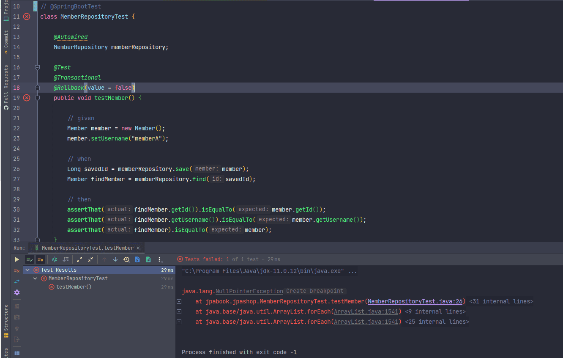
Task: Collapse all test results nodes
Action: click(x=90, y=259)
